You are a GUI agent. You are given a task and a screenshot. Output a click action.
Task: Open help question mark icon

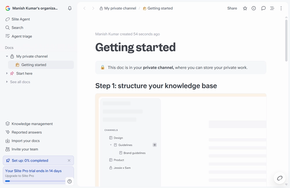click(70, 181)
